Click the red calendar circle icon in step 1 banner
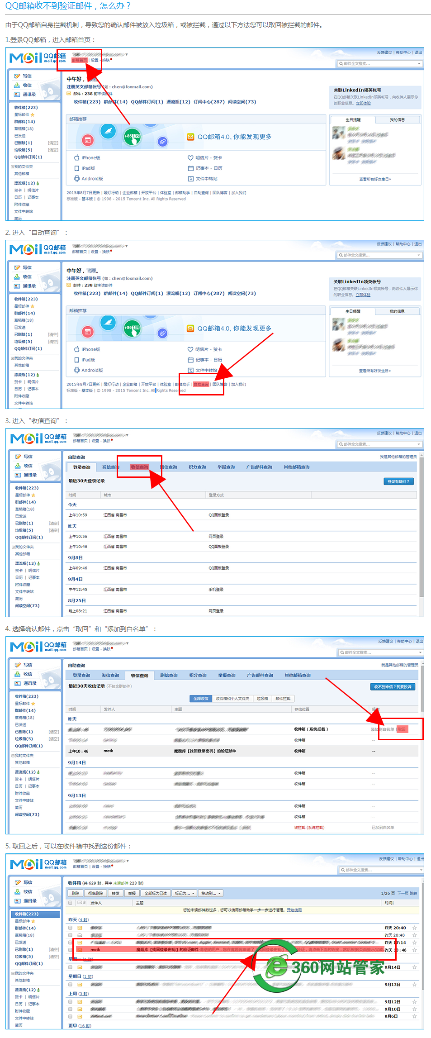Image resolution: width=431 pixels, height=1038 pixels. 88,140
